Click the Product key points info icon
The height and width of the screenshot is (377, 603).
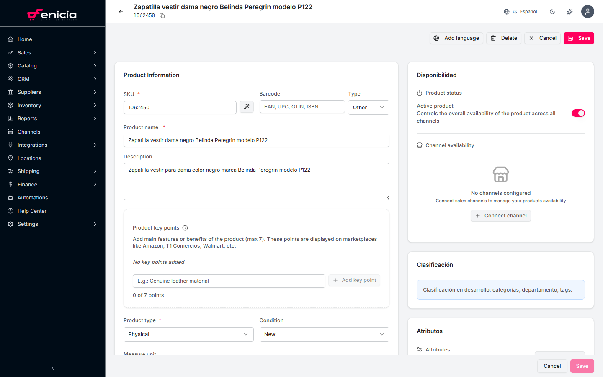[186, 227]
